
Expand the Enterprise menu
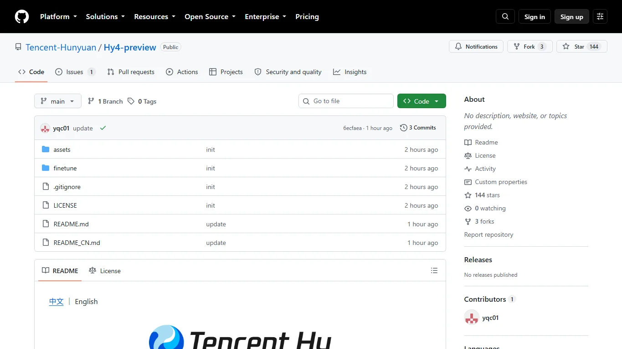265,16
